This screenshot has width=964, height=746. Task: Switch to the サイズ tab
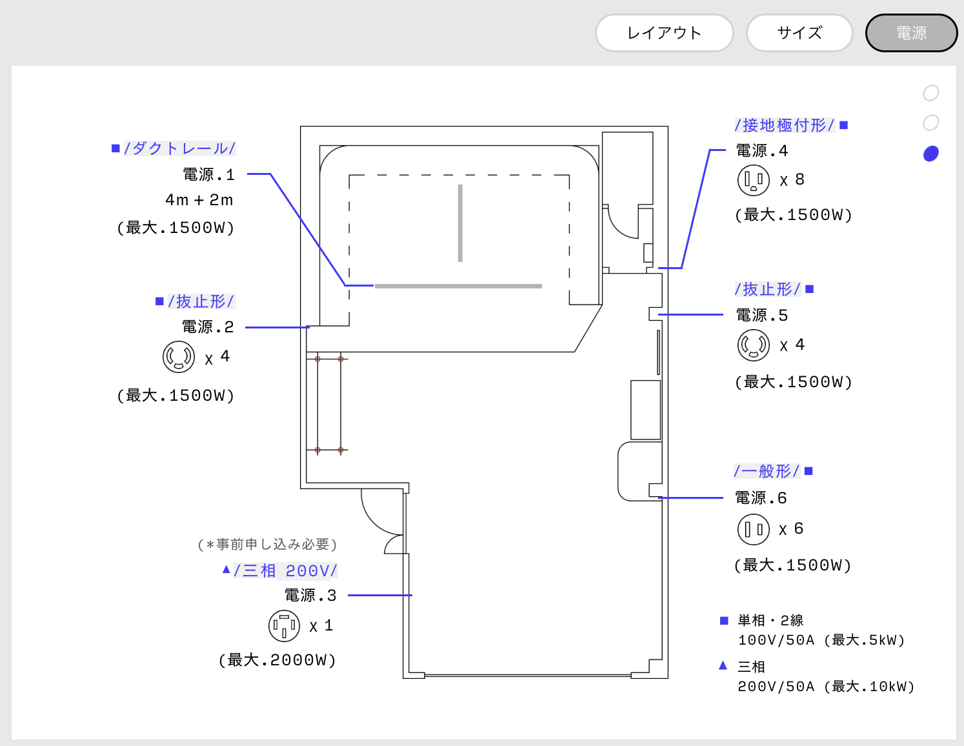[x=799, y=33]
